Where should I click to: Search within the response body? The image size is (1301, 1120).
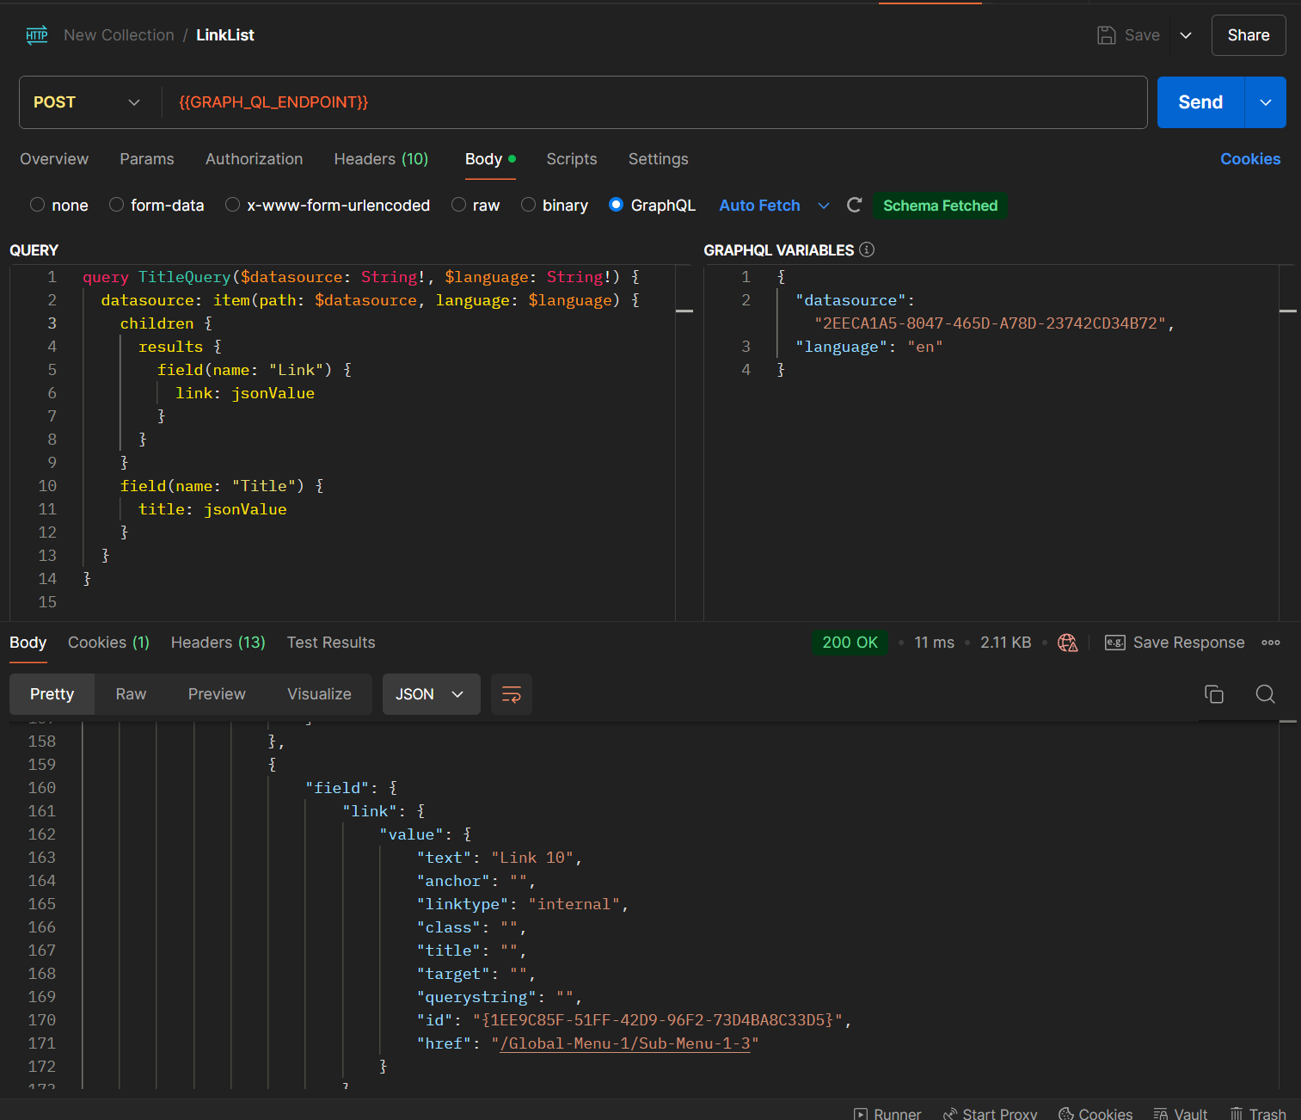1265,694
